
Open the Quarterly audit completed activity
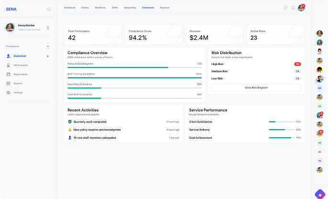click(x=90, y=122)
